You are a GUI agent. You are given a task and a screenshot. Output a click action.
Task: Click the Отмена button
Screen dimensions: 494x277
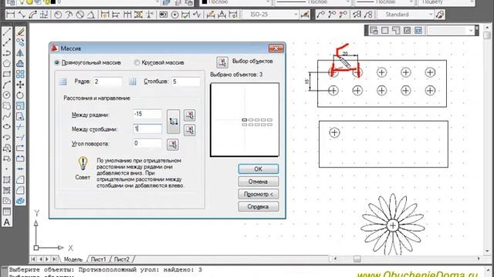tap(259, 182)
